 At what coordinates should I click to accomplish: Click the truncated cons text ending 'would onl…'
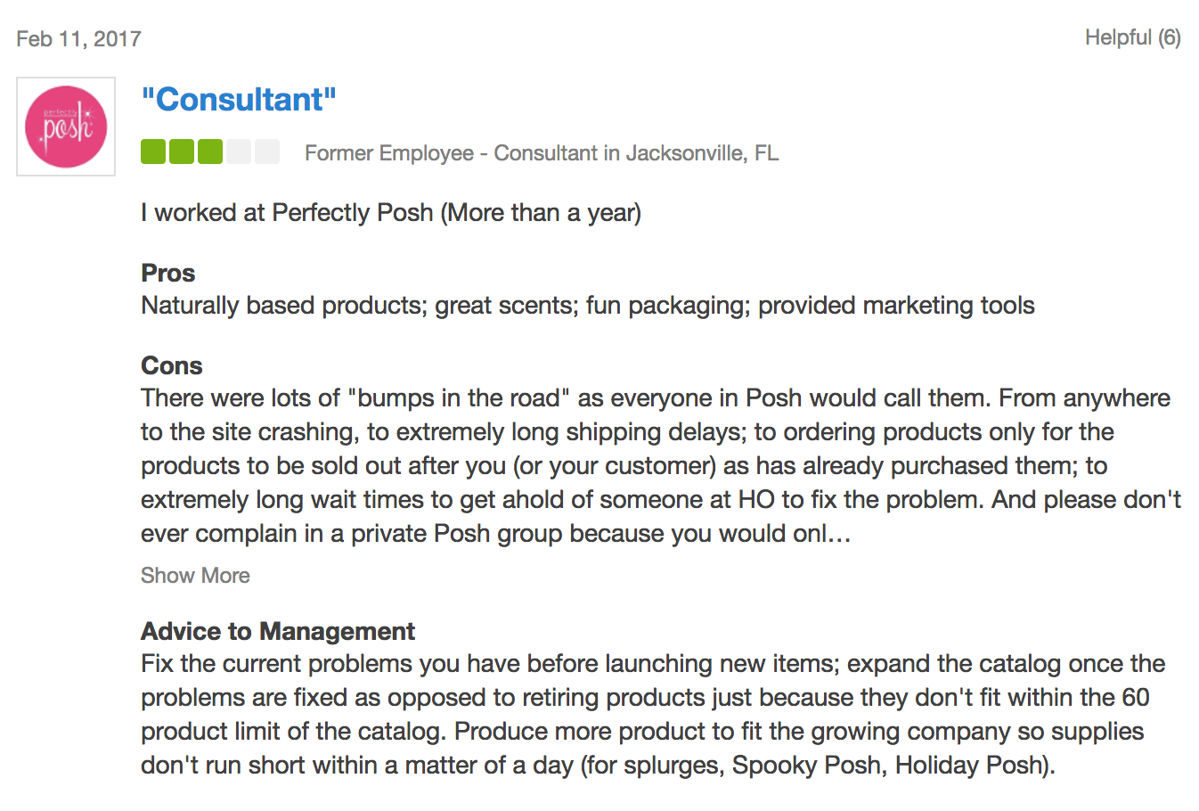click(x=661, y=466)
